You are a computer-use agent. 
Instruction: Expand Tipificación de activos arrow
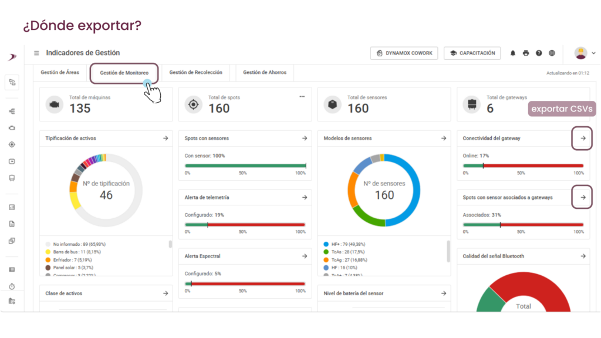coord(166,138)
